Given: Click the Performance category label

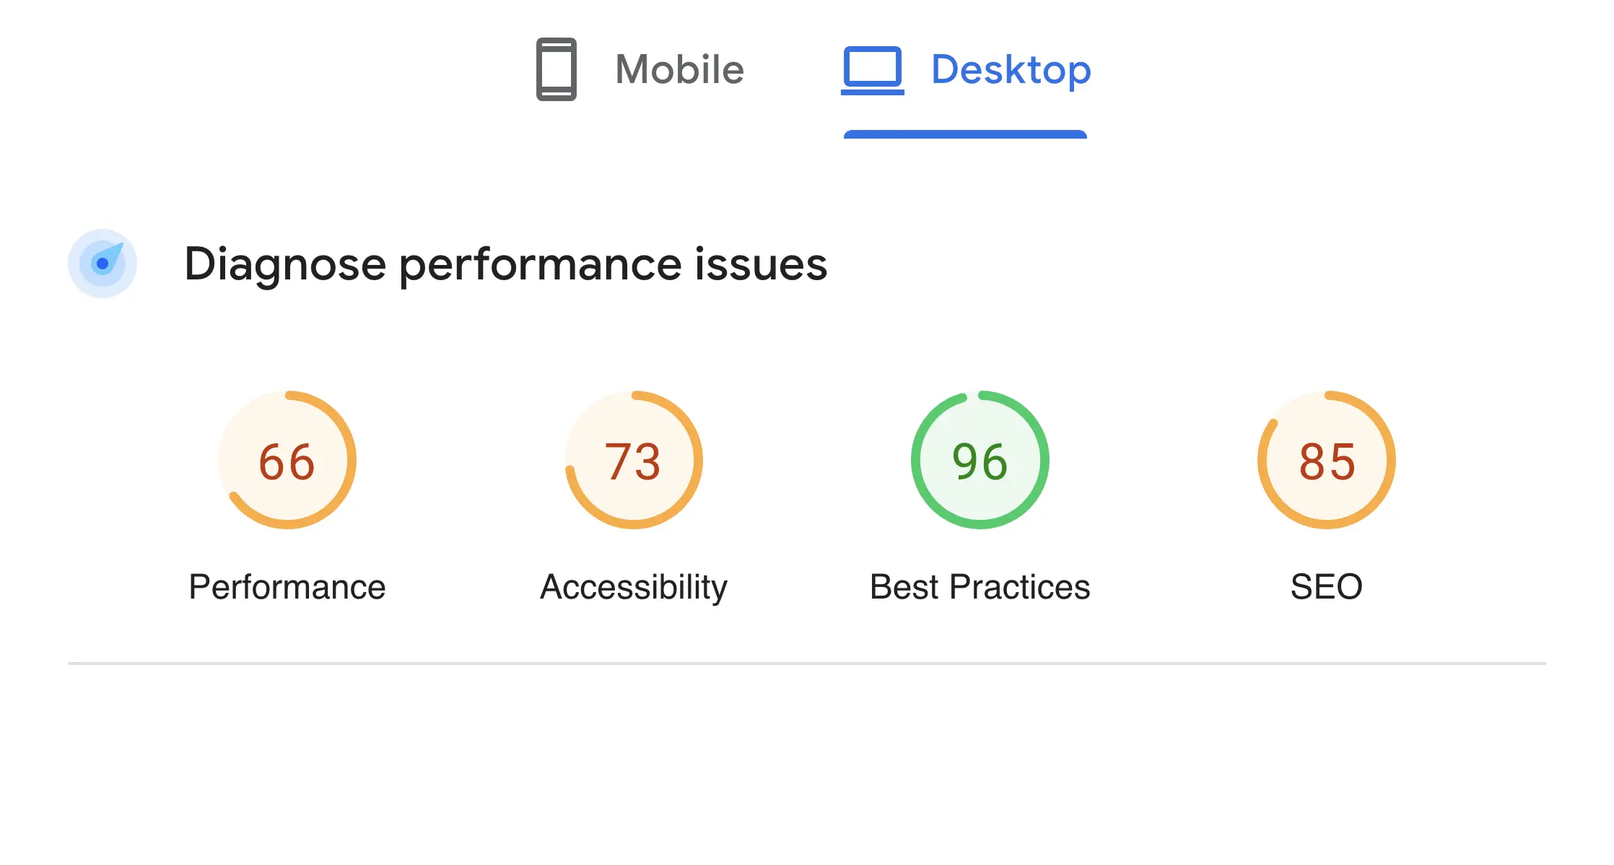Looking at the screenshot, I should click(287, 586).
